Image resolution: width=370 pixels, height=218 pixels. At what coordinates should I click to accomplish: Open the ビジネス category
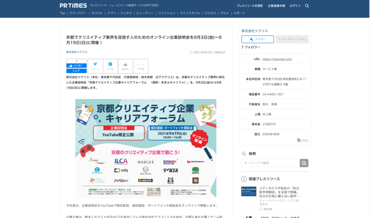(210, 13)
